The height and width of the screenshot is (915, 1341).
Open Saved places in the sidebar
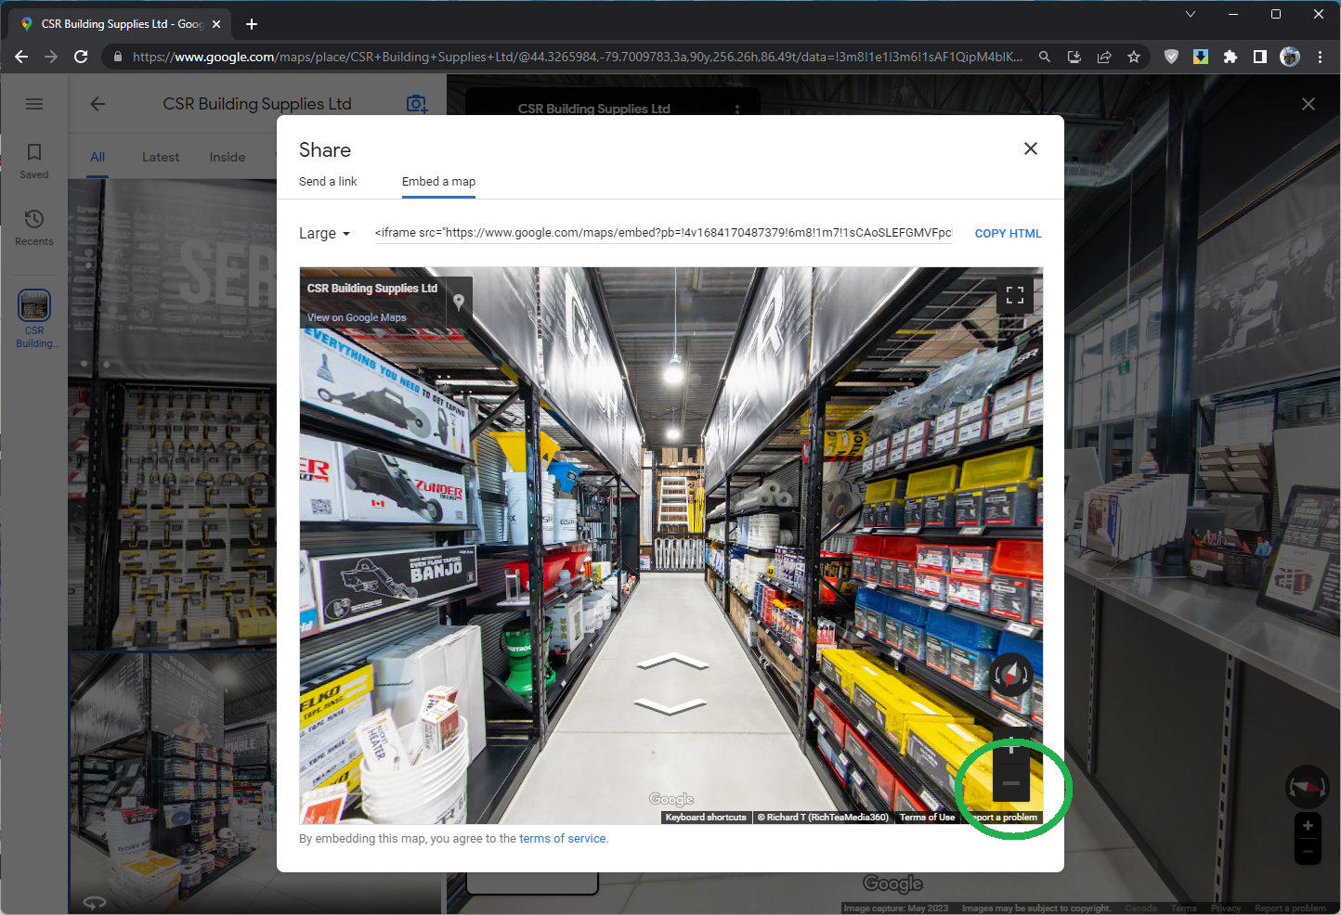(x=34, y=161)
